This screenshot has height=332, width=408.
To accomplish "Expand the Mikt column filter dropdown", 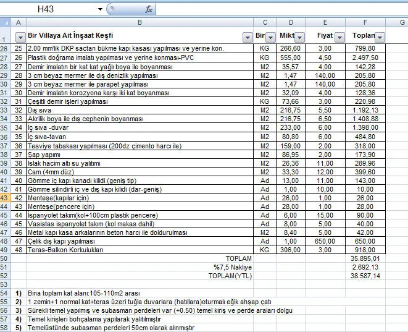I will [x=298, y=37].
